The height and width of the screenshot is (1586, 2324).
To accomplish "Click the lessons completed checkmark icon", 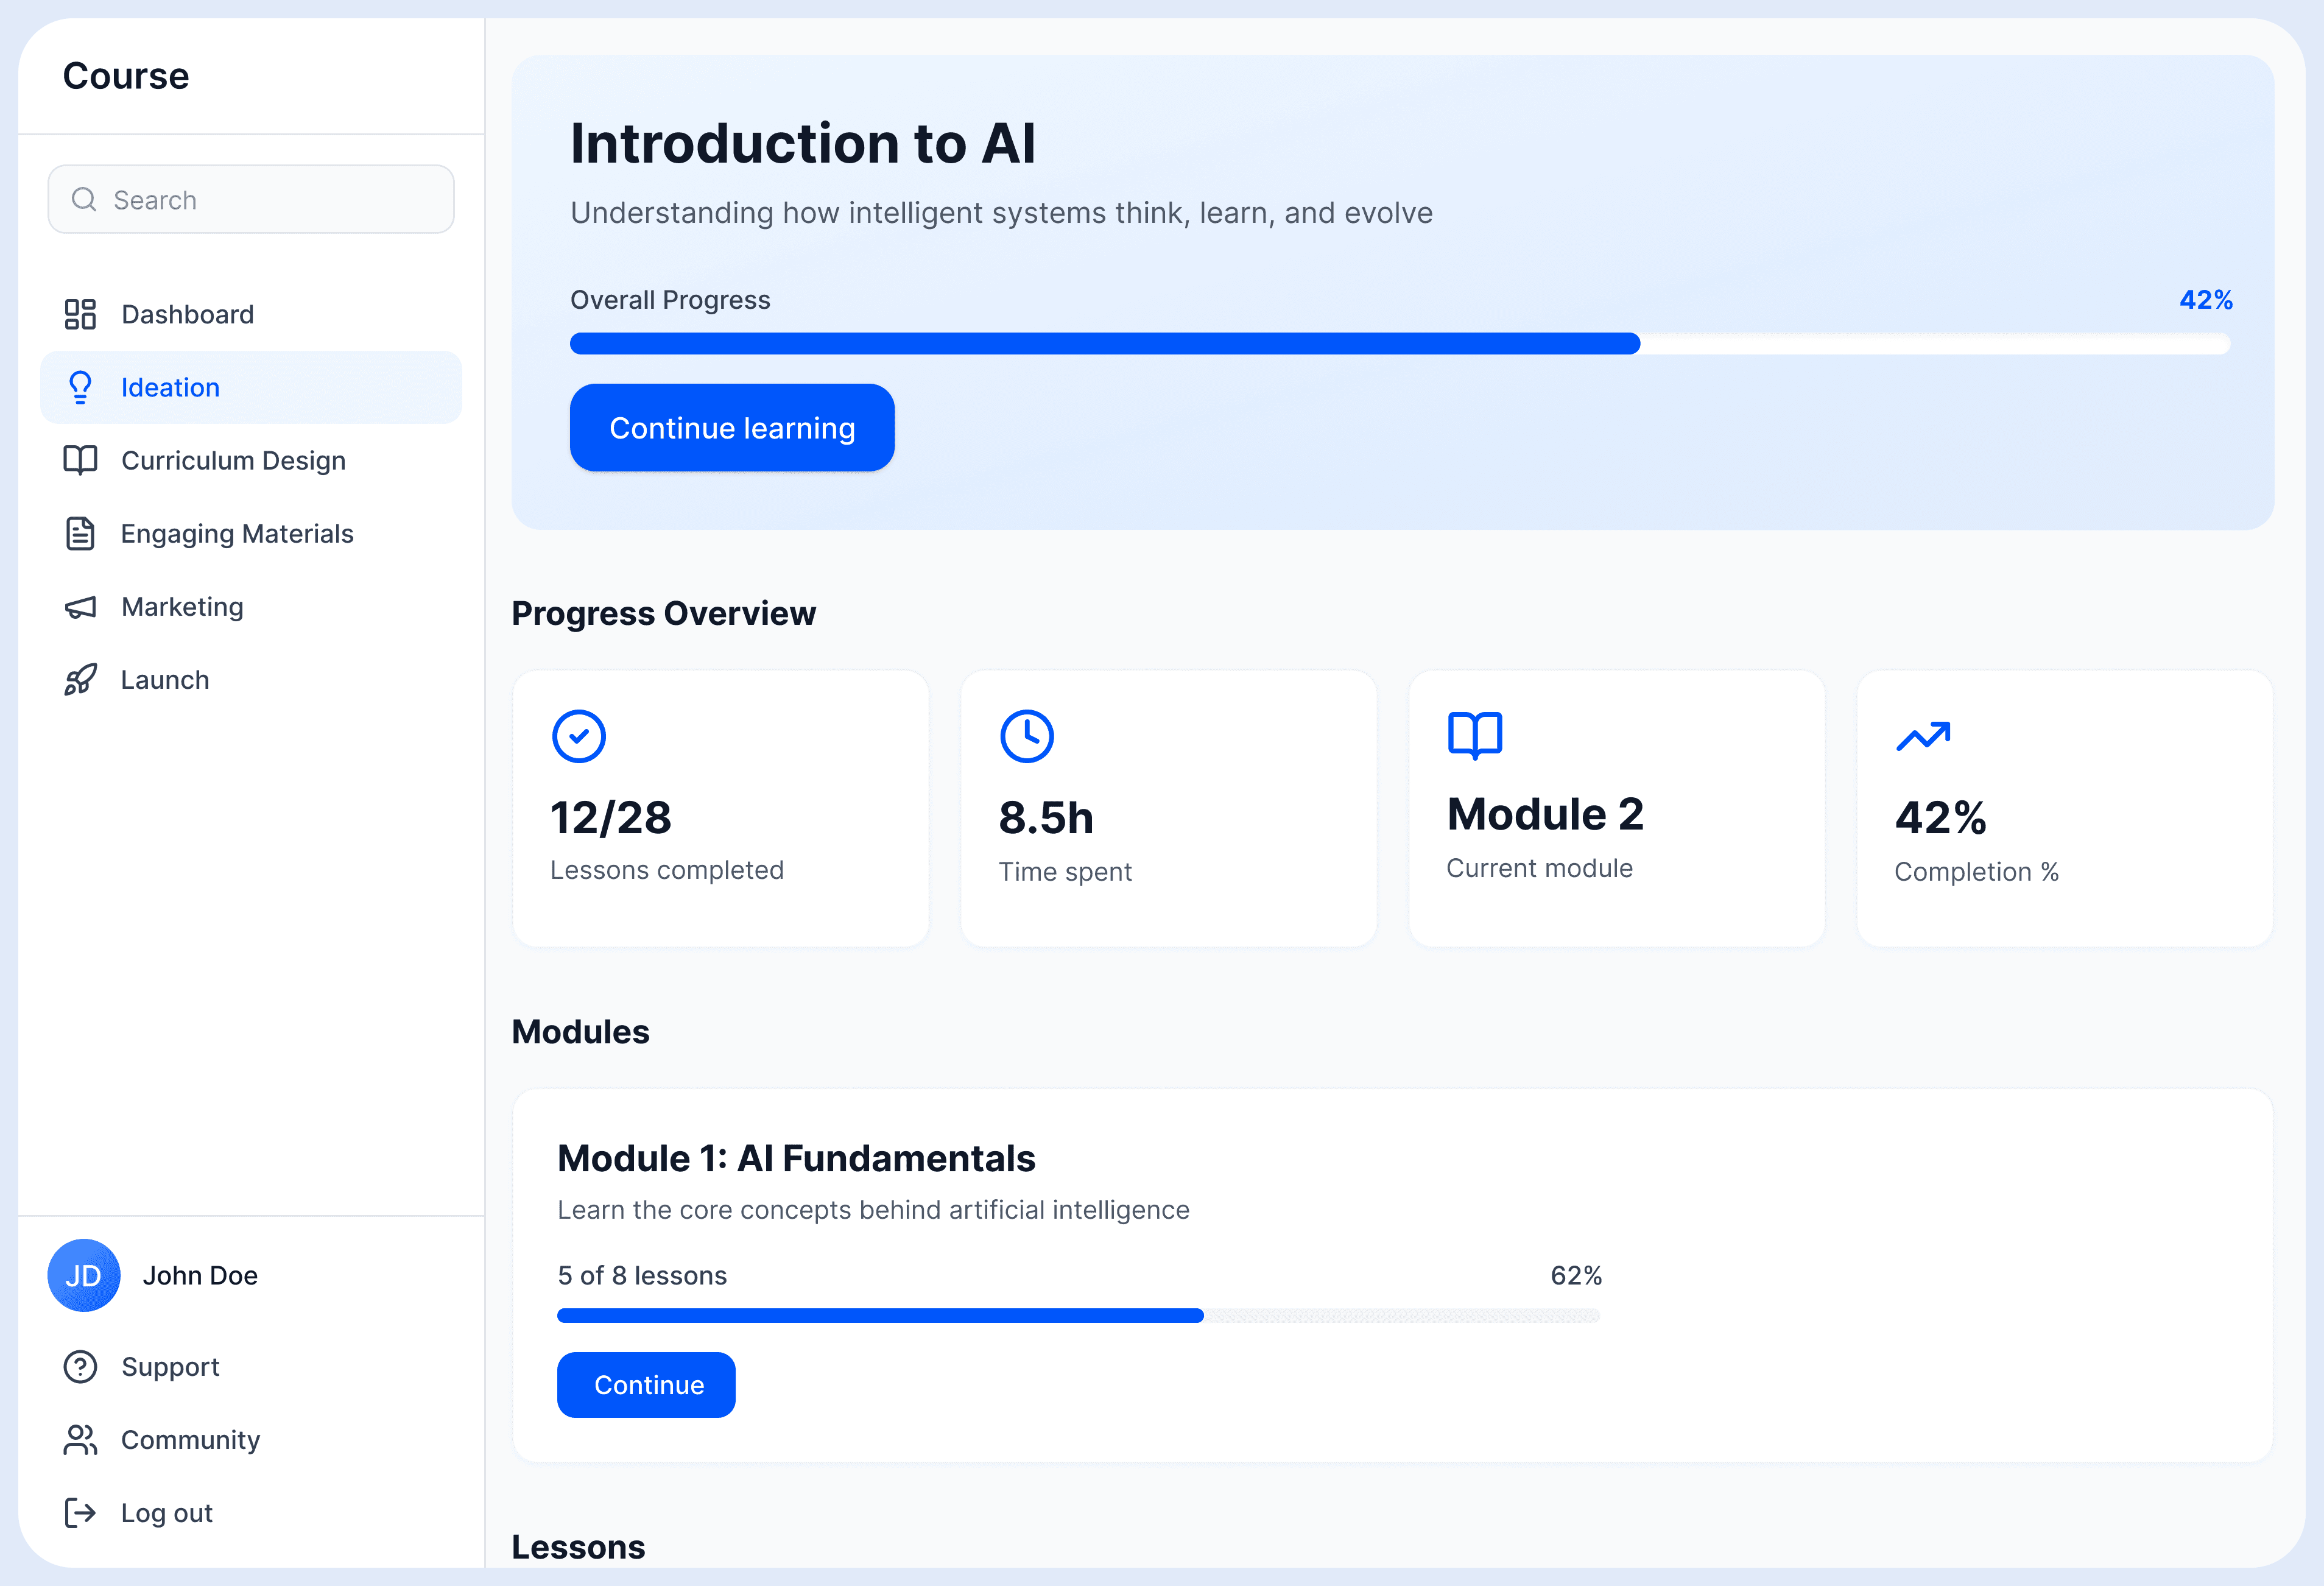I will pyautogui.click(x=579, y=736).
